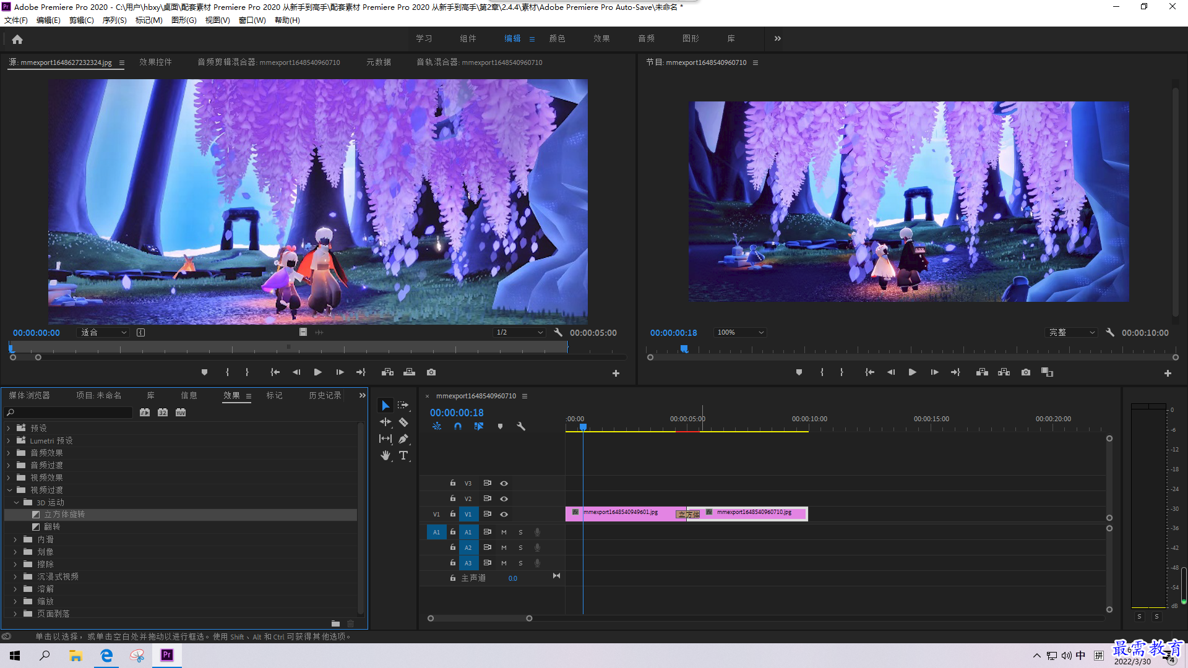Expand the 音频效果 folder
Viewport: 1188px width, 668px height.
pos(9,453)
